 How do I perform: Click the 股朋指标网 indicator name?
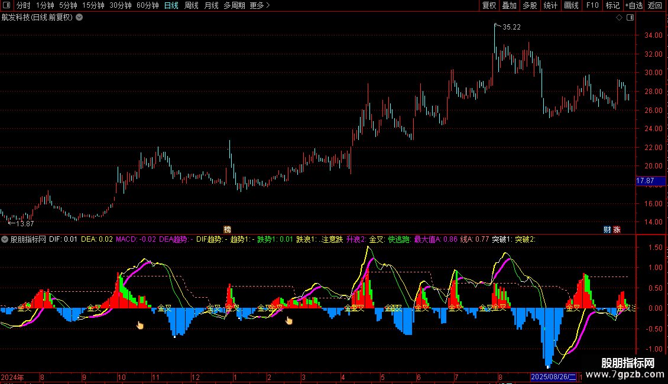(x=28, y=240)
